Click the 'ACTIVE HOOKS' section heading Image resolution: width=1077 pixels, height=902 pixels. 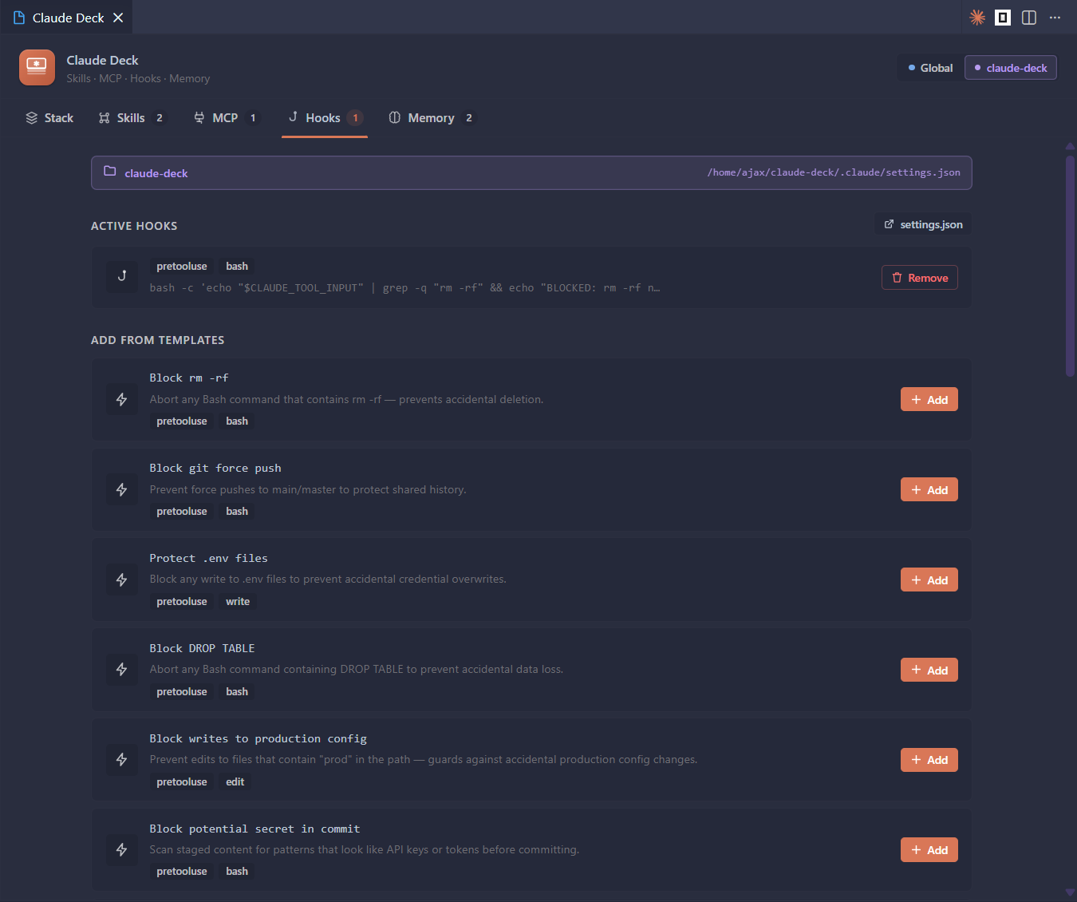pos(134,226)
